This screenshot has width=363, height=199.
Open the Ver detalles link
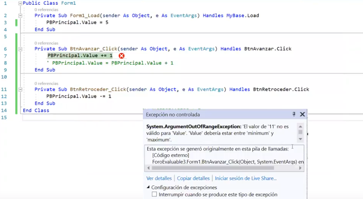[159, 178]
